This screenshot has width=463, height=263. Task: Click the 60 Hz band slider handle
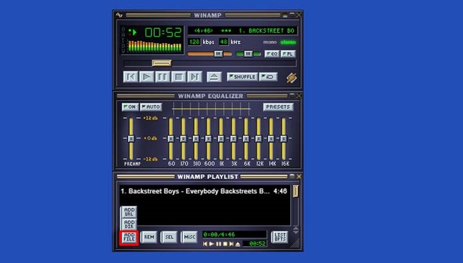(x=171, y=138)
